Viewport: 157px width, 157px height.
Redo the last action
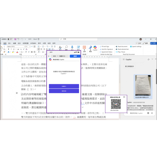coord(22,39)
